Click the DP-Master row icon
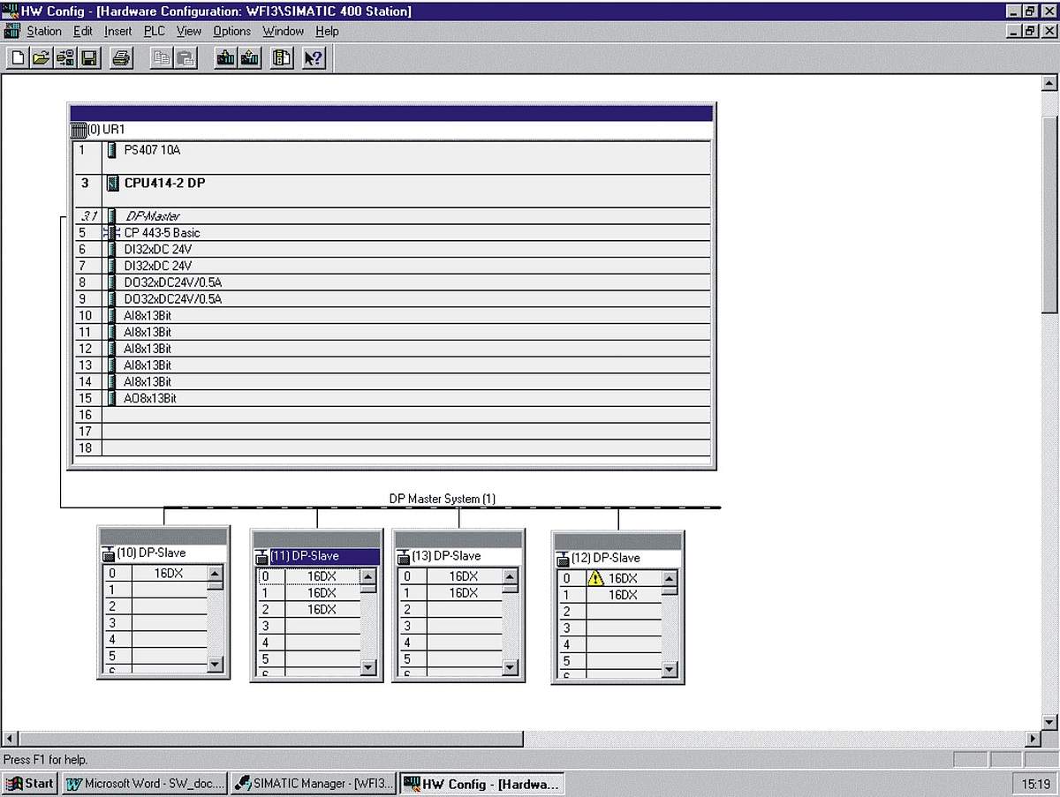This screenshot has height=797, width=1060. pos(112,216)
